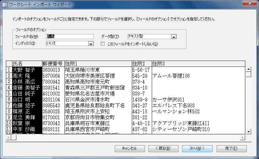Click postal code cell 9201104
This screenshot has height=159, width=259.
(x=53, y=100)
